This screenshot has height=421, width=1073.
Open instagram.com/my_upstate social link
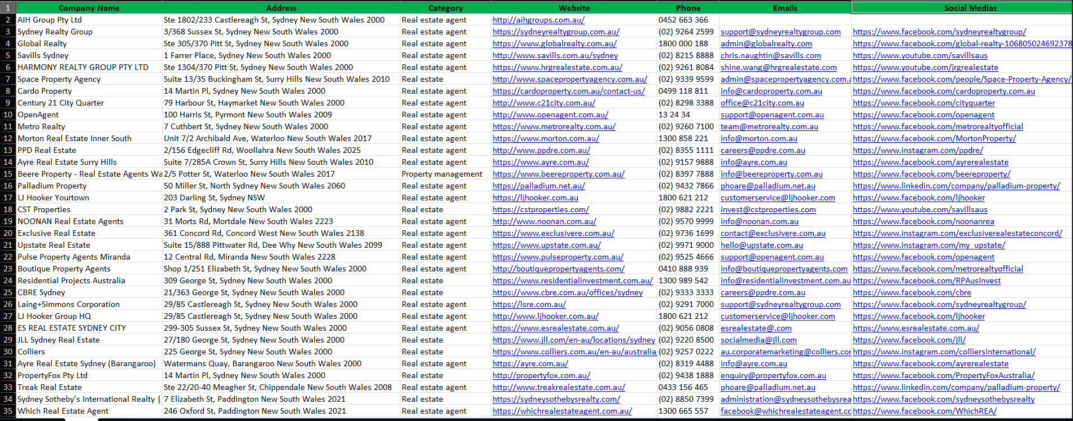click(929, 245)
